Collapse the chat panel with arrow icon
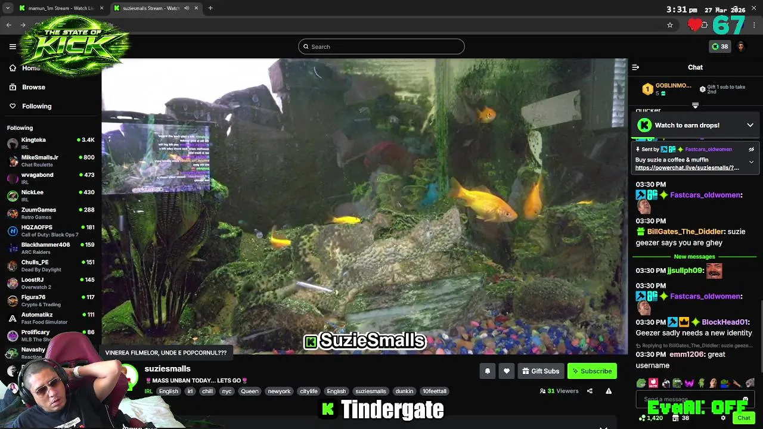763x429 pixels. click(x=635, y=67)
